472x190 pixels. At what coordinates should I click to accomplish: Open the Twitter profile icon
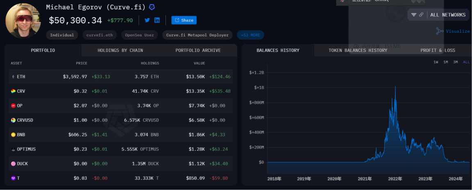147,20
